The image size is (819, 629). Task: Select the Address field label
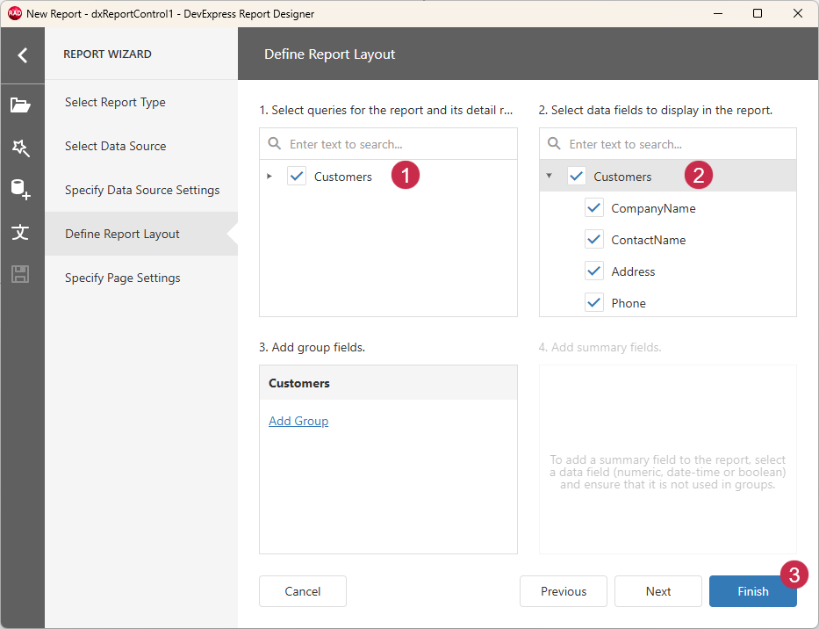633,271
